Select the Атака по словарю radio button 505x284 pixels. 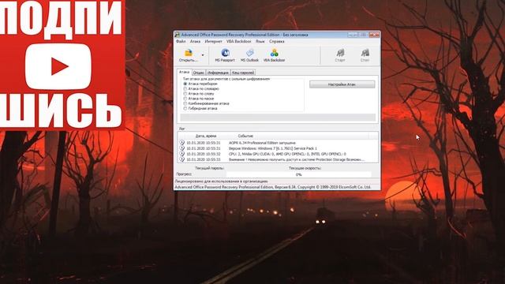tap(185, 88)
